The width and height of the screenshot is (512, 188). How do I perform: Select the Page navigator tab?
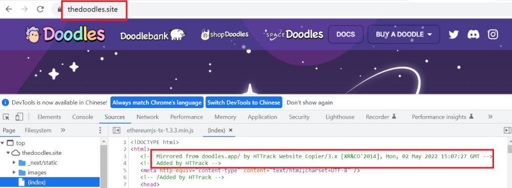point(9,130)
